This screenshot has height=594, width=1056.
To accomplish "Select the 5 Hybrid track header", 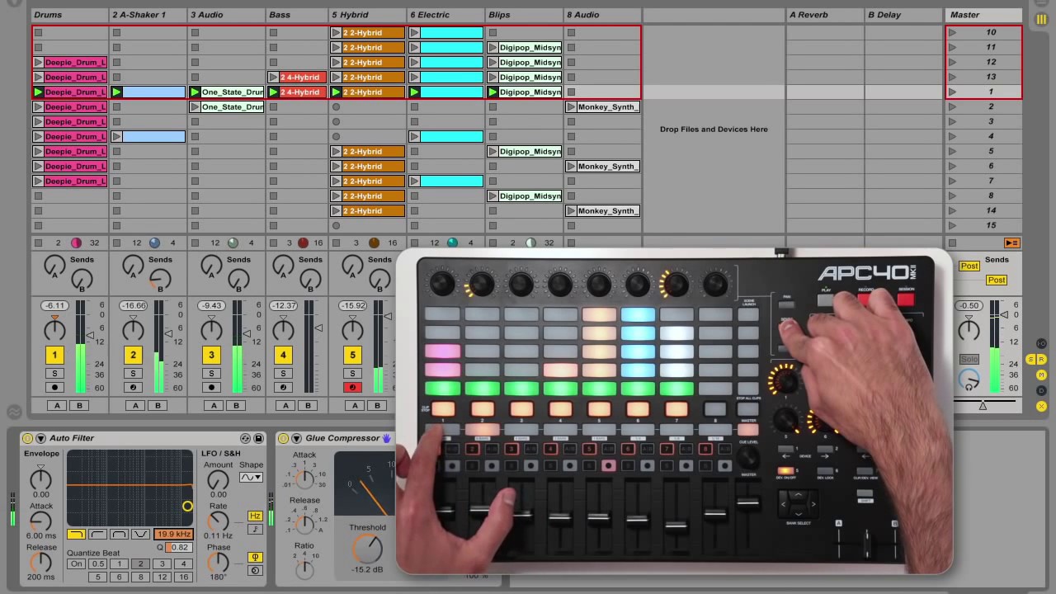I will tap(368, 15).
